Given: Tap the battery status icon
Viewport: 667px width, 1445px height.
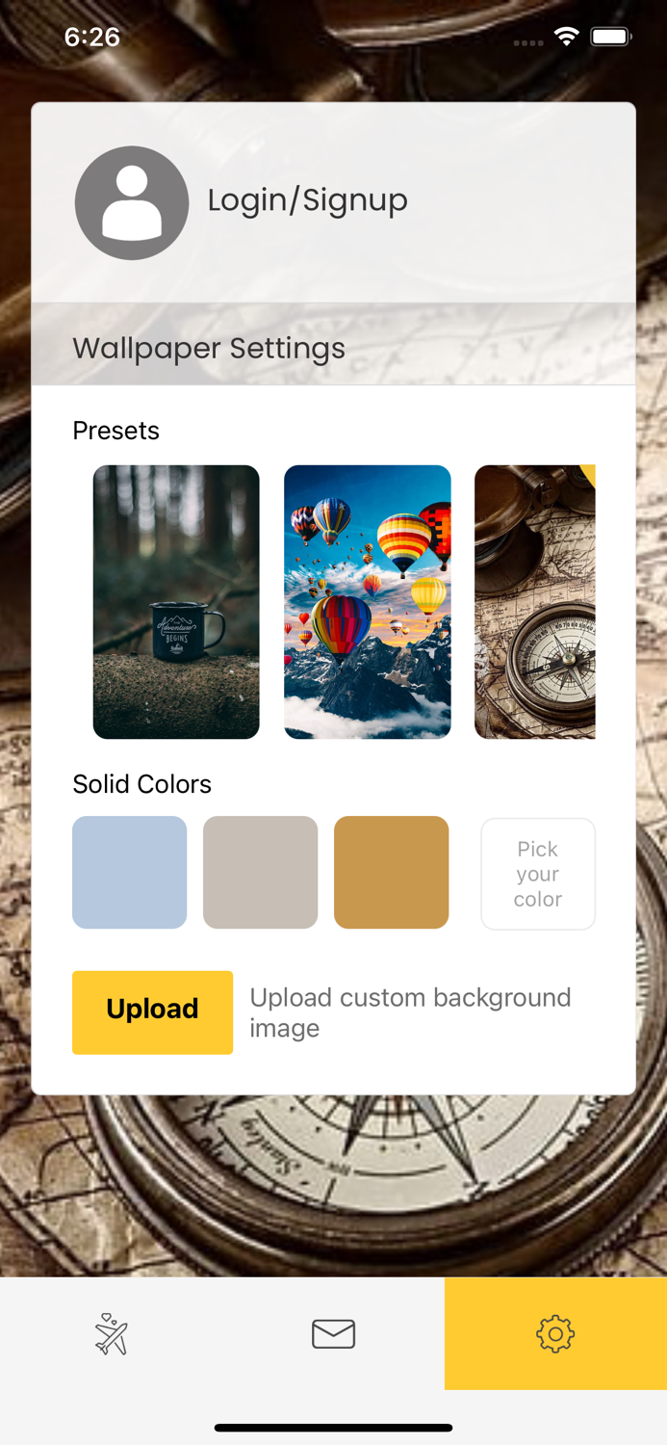Looking at the screenshot, I should [x=611, y=37].
